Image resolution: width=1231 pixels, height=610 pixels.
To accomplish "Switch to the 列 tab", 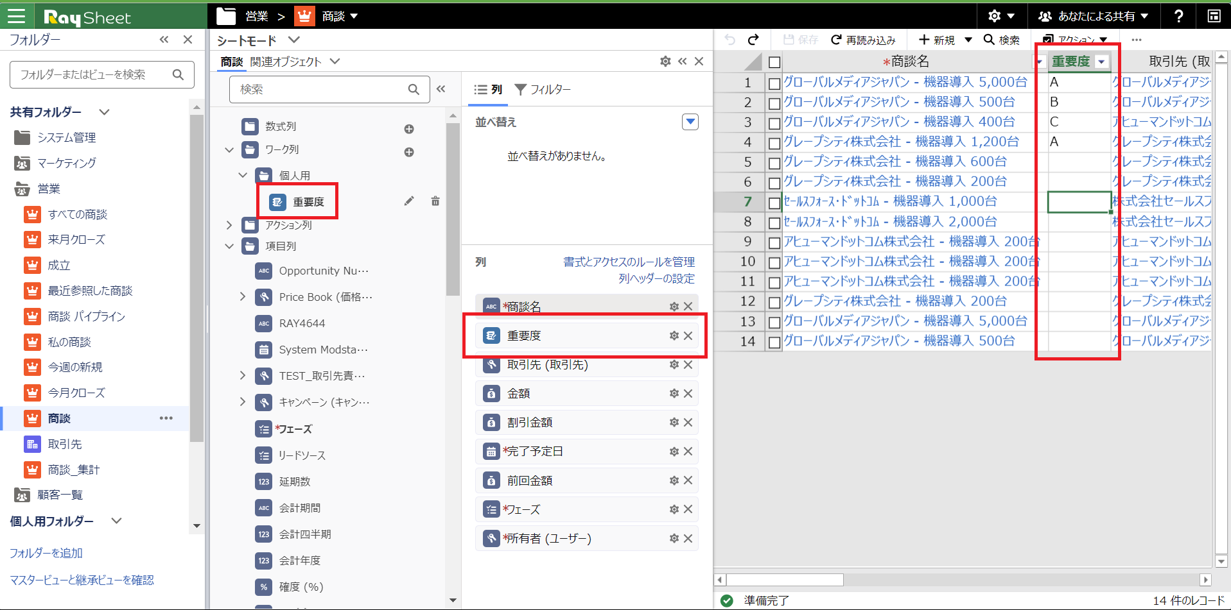I will point(488,90).
